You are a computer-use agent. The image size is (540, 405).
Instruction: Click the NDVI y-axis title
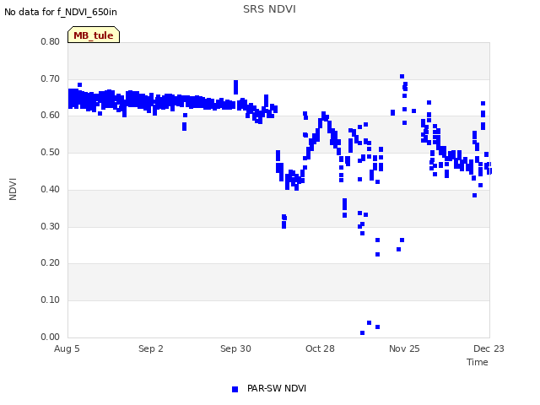point(13,189)
